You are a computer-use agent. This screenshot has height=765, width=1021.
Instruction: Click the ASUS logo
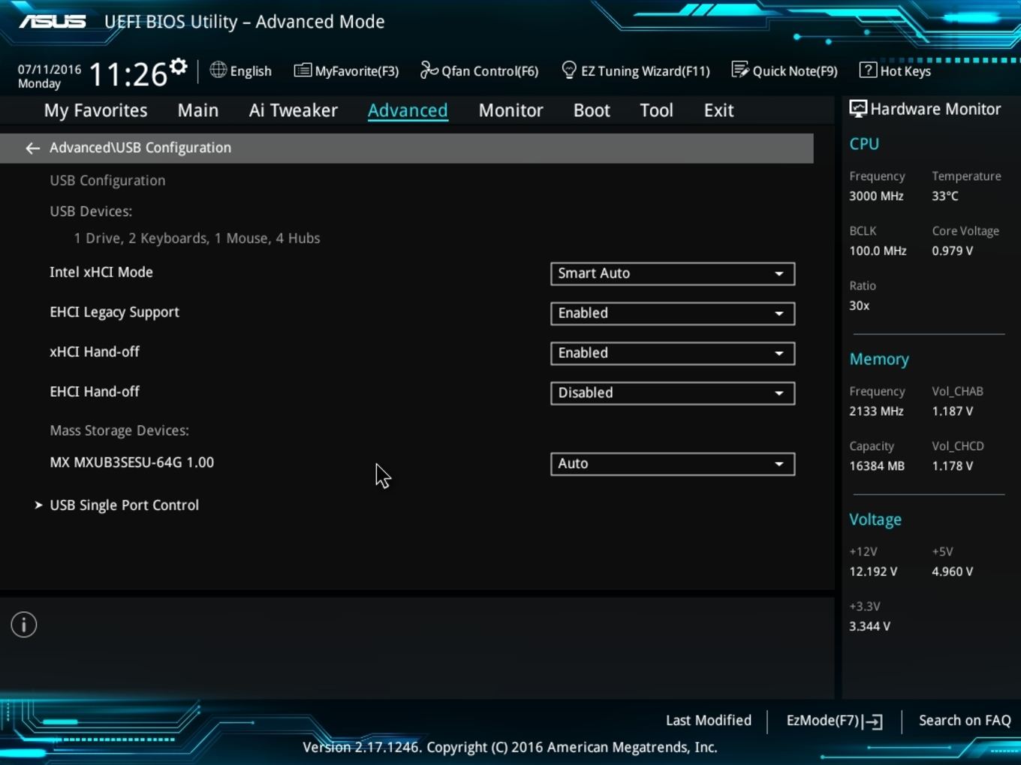(x=53, y=22)
